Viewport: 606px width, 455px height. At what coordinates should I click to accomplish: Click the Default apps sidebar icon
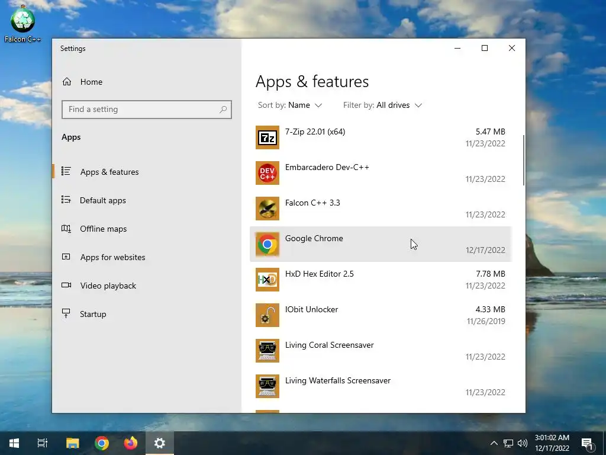click(x=66, y=200)
